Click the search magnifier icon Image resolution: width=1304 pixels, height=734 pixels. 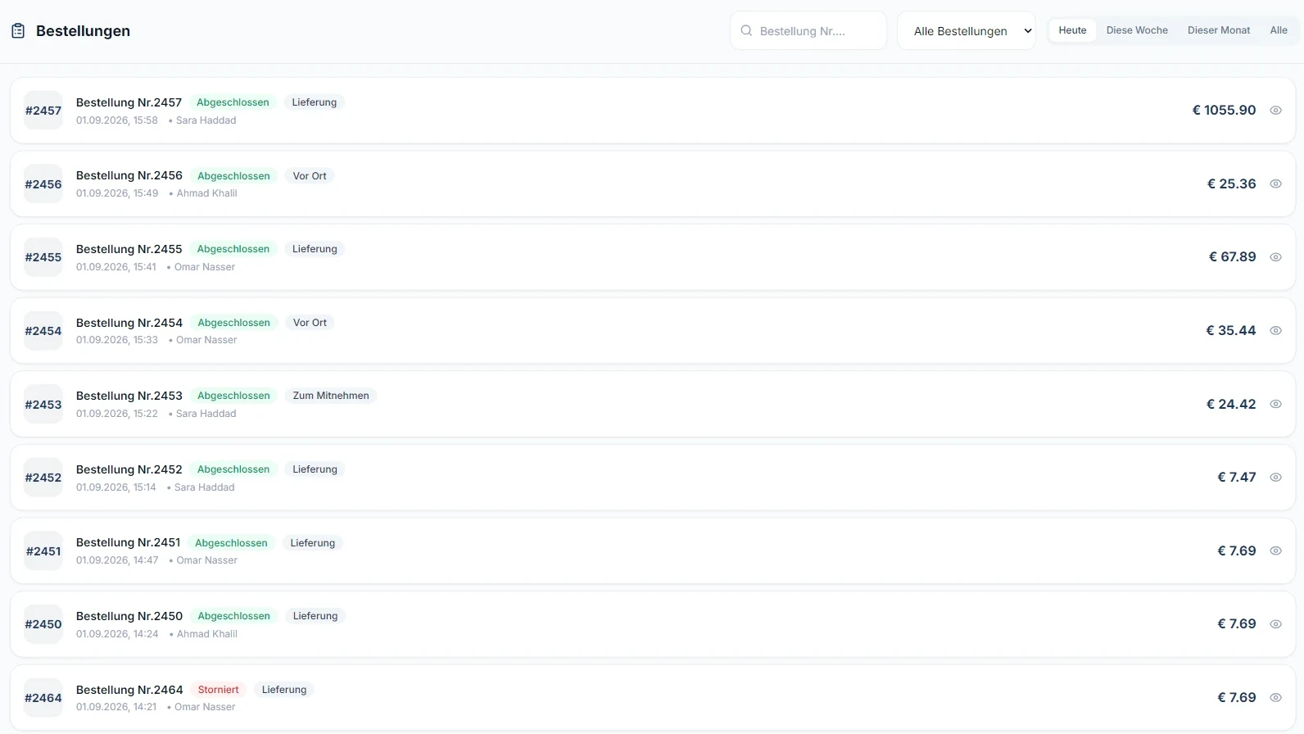746,30
